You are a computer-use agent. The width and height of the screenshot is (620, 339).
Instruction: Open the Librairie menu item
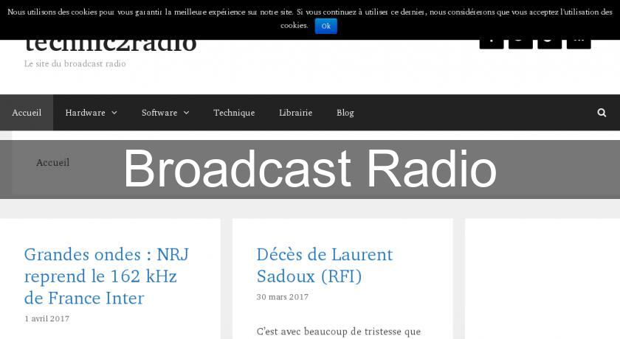point(295,113)
